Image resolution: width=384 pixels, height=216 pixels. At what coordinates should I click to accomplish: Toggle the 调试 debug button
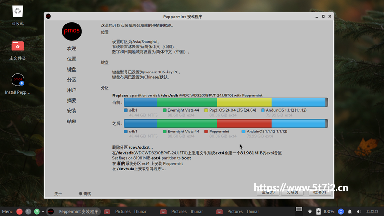click(x=85, y=194)
